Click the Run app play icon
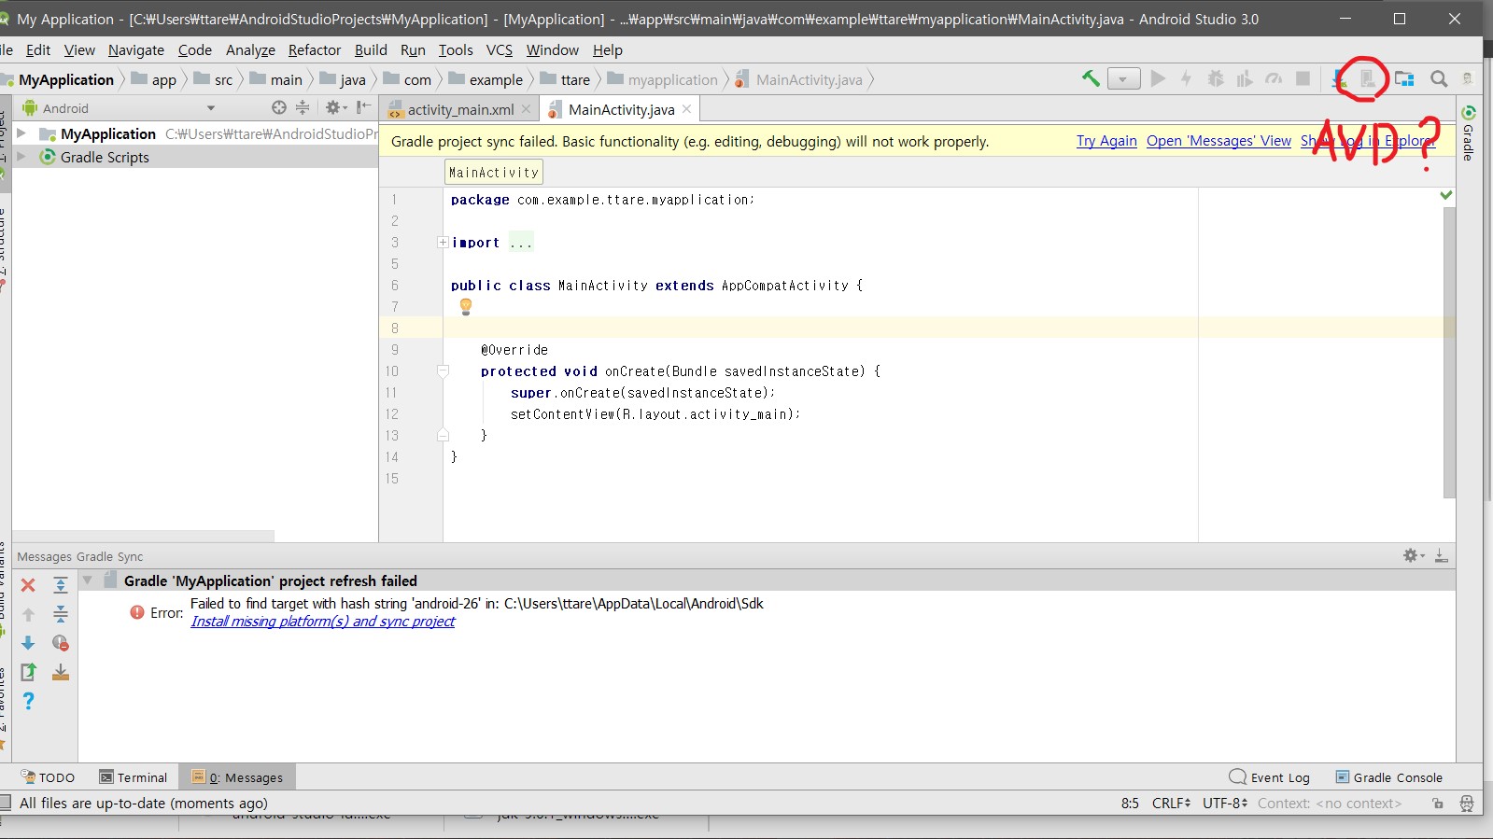The width and height of the screenshot is (1493, 839). [1158, 78]
